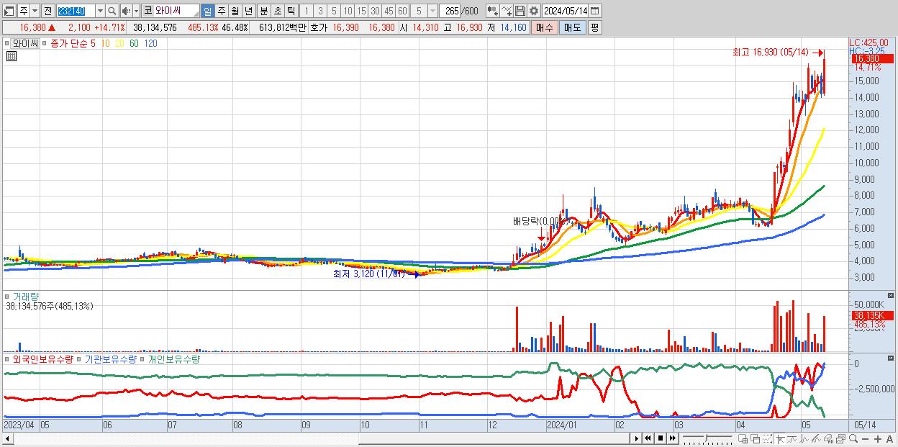Click the scrollbar left arrow at the bottom
This screenshot has height=447, width=898.
point(7,438)
